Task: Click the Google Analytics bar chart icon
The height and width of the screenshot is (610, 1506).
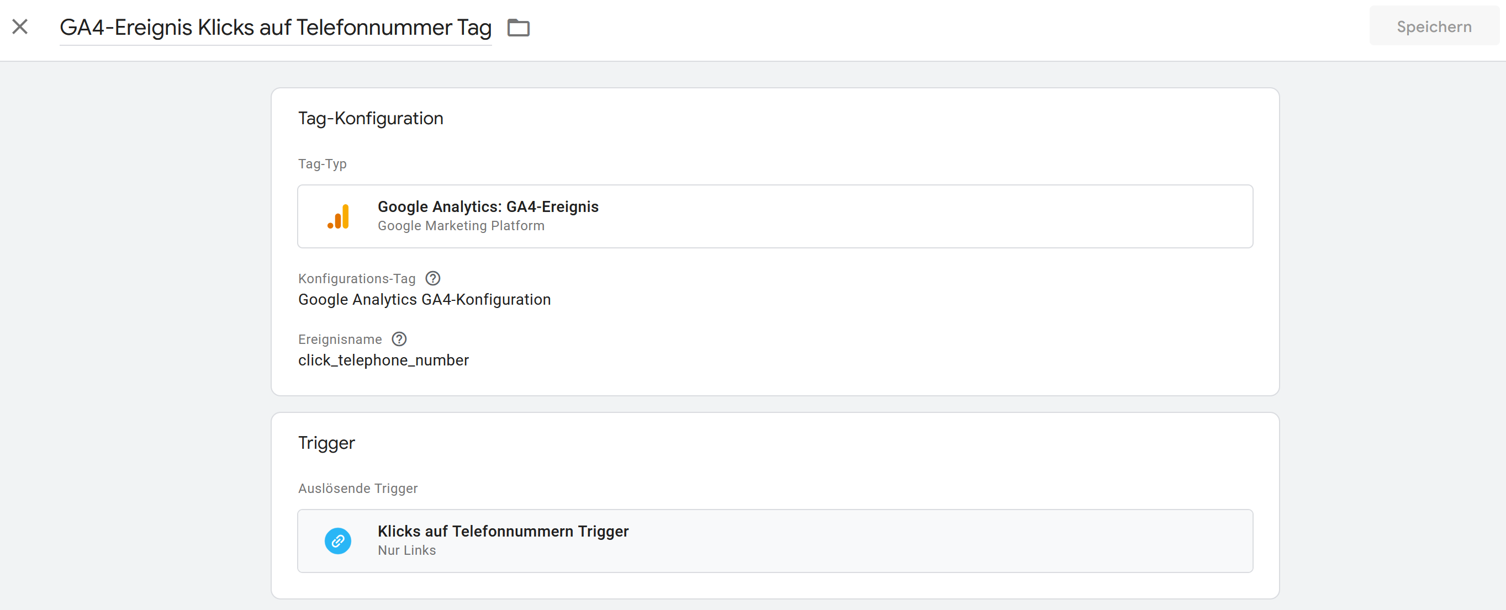Action: [x=339, y=217]
